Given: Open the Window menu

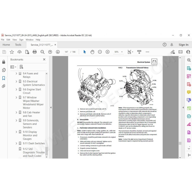Looking at the screenshot, I should click(30, 40).
